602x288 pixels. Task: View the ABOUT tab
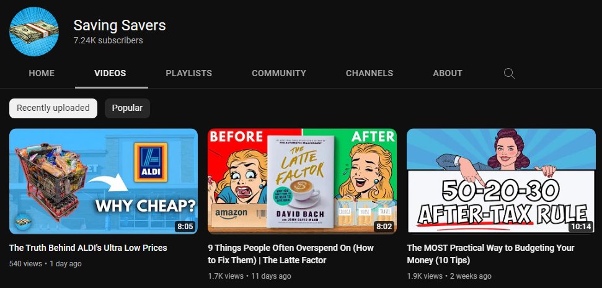[x=448, y=73]
